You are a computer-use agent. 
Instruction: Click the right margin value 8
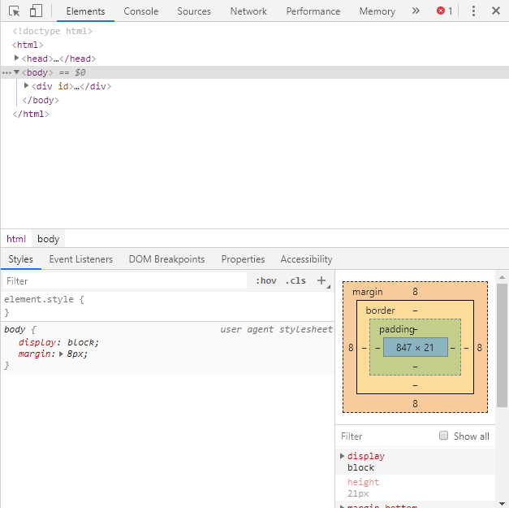480,348
